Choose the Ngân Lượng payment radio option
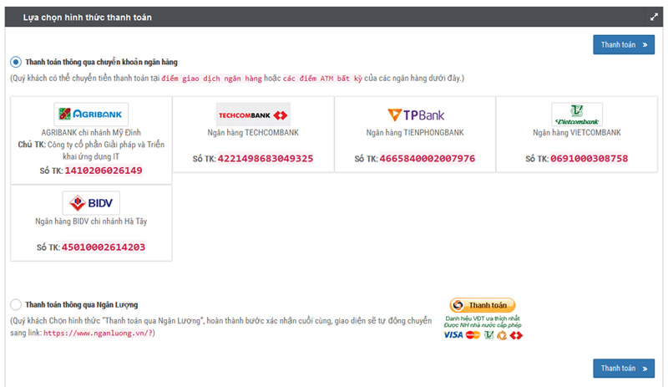This screenshot has width=668, height=387. (16, 304)
